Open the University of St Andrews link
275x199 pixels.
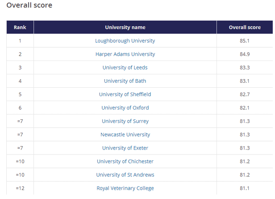click(x=125, y=175)
